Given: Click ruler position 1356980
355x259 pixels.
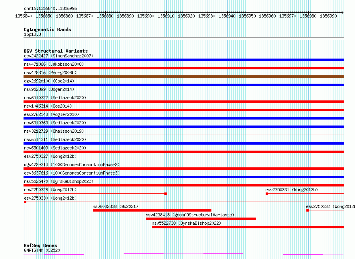Looking at the screenshot, I should tap(308, 16).
